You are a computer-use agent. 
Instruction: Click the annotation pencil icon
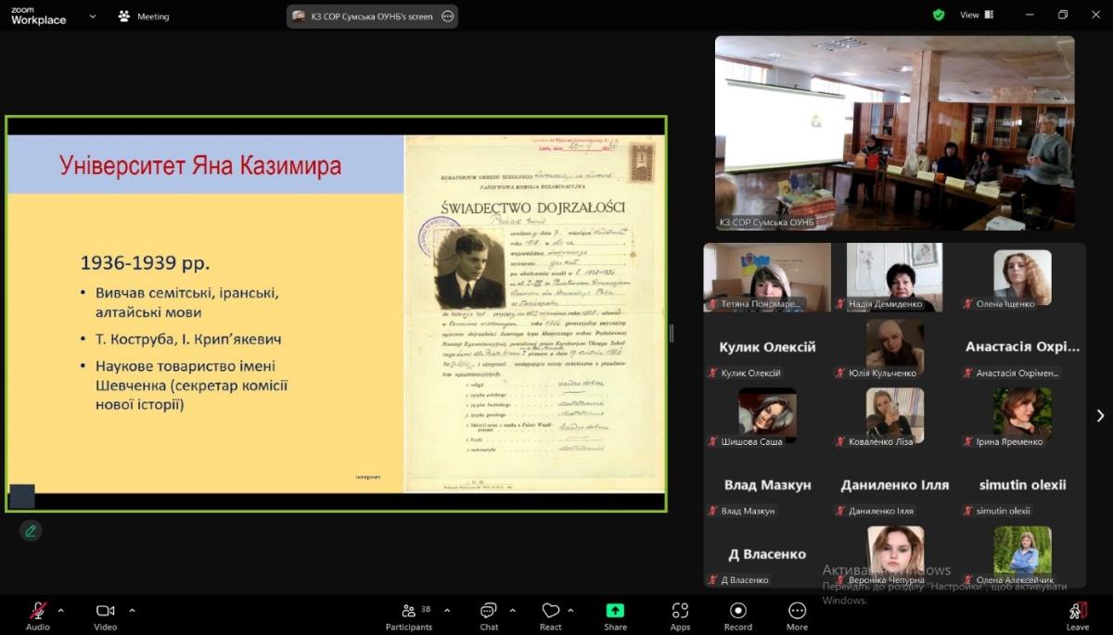31,531
